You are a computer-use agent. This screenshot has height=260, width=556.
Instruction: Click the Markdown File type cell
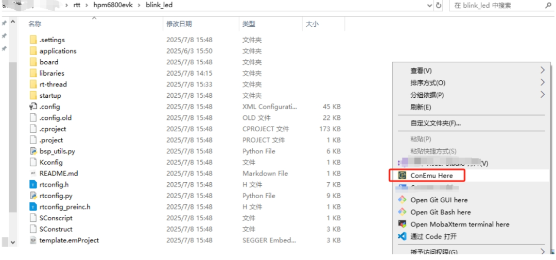265,174
